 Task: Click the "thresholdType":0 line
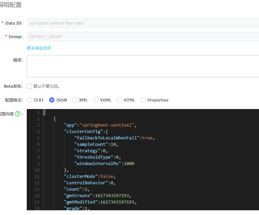click(x=98, y=157)
